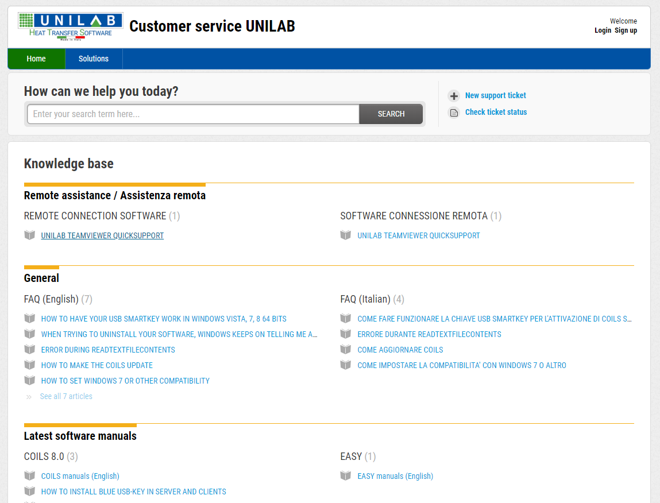The height and width of the screenshot is (503, 660).
Task: Open the Solutions tab
Action: tap(94, 59)
